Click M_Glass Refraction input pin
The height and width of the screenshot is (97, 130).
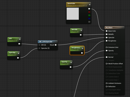[x=107, y=86]
